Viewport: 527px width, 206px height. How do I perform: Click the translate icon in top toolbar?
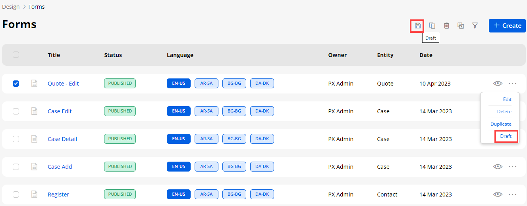[x=461, y=26]
